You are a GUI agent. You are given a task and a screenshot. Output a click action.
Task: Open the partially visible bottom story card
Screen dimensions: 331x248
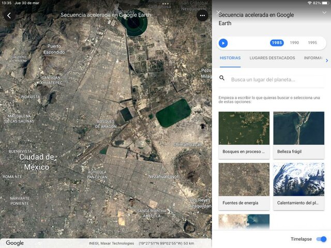244,222
